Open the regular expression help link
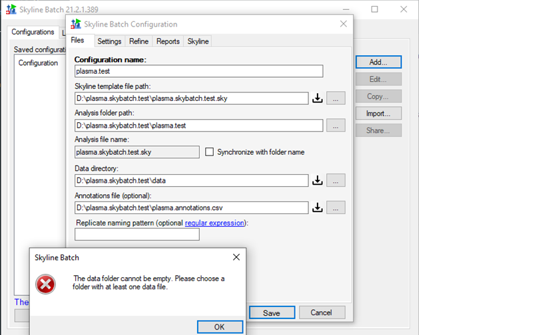The height and width of the screenshot is (335, 542). point(214,223)
